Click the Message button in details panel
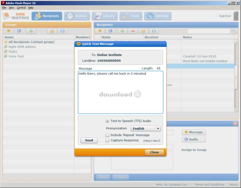Screen dimensions: 241x188 [194, 132]
